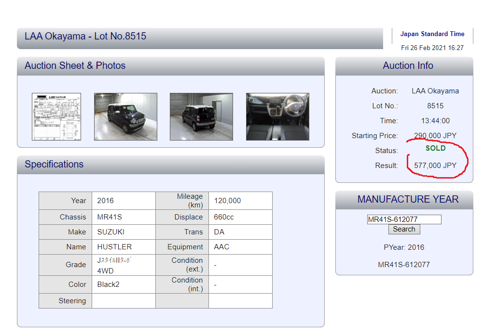
Task: Open the auction sheet thumbnail
Action: [56, 117]
